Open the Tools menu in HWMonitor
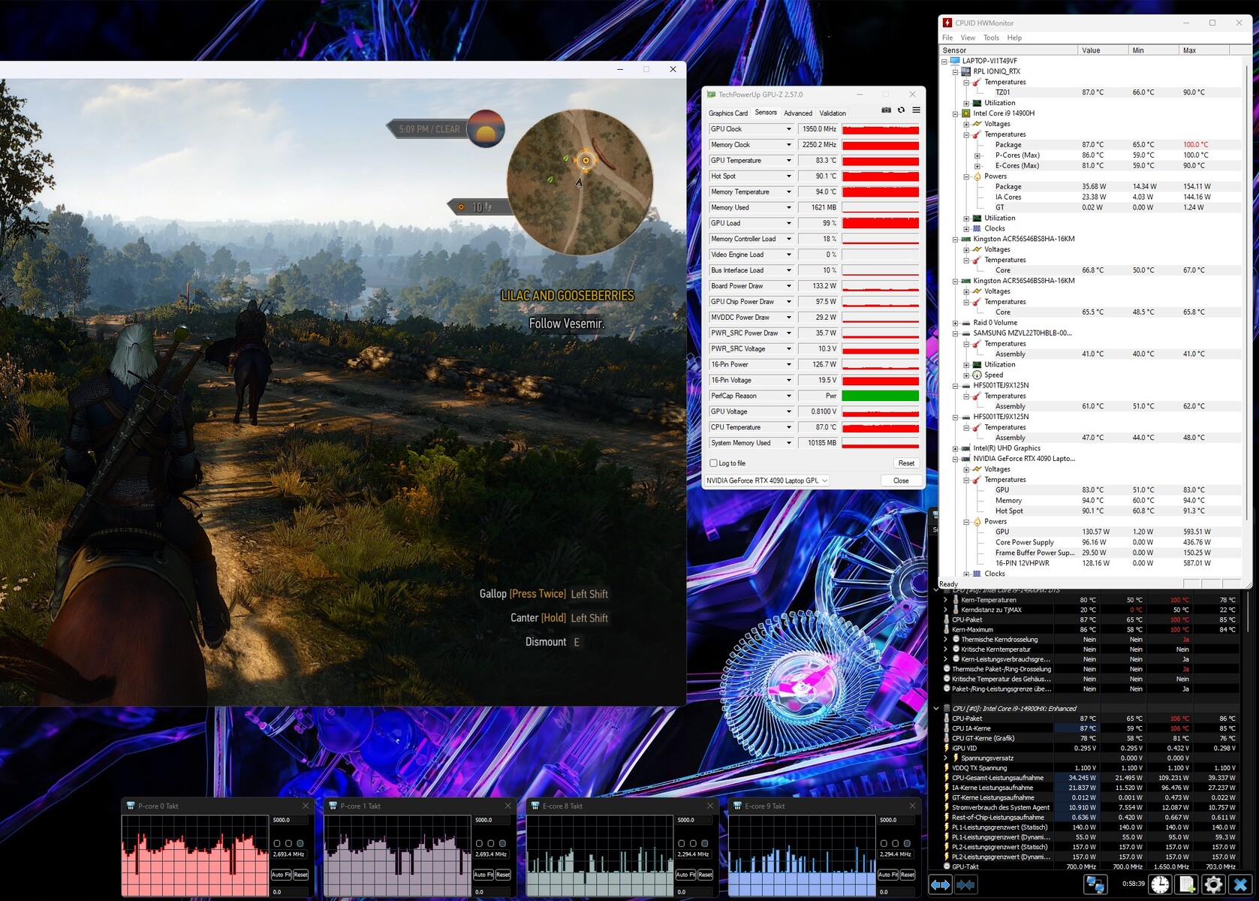 click(991, 38)
